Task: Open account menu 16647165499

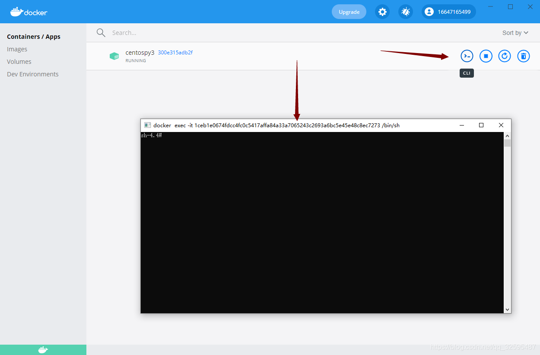Action: (x=449, y=12)
